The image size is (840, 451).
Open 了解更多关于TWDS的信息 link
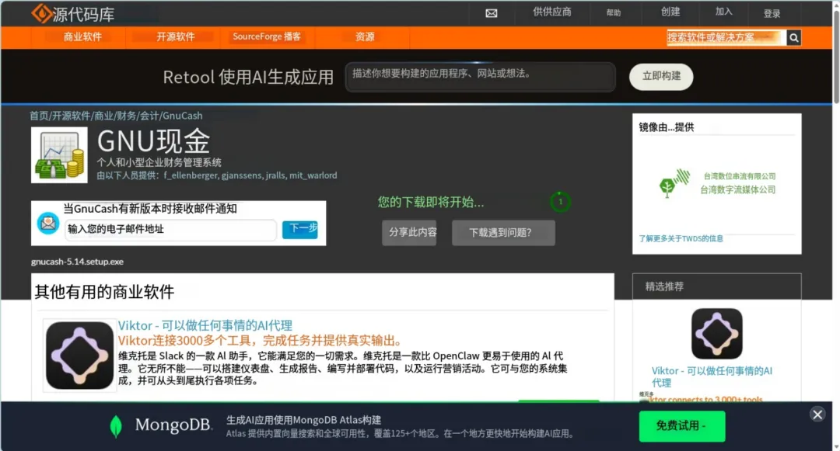(x=681, y=238)
